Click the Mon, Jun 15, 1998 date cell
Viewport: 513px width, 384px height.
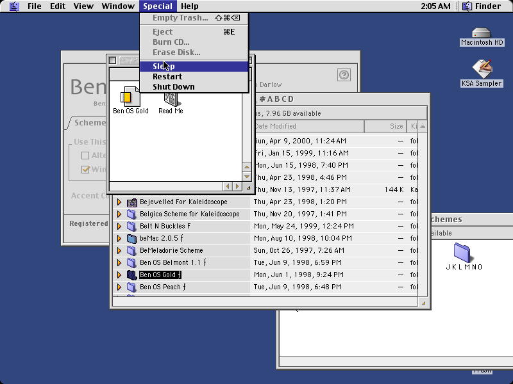coord(301,165)
